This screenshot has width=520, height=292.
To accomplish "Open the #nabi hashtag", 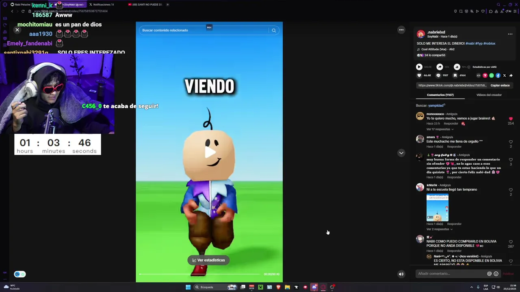I will (470, 43).
